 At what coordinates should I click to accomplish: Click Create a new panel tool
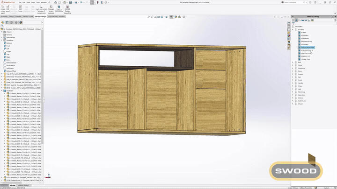3,10
